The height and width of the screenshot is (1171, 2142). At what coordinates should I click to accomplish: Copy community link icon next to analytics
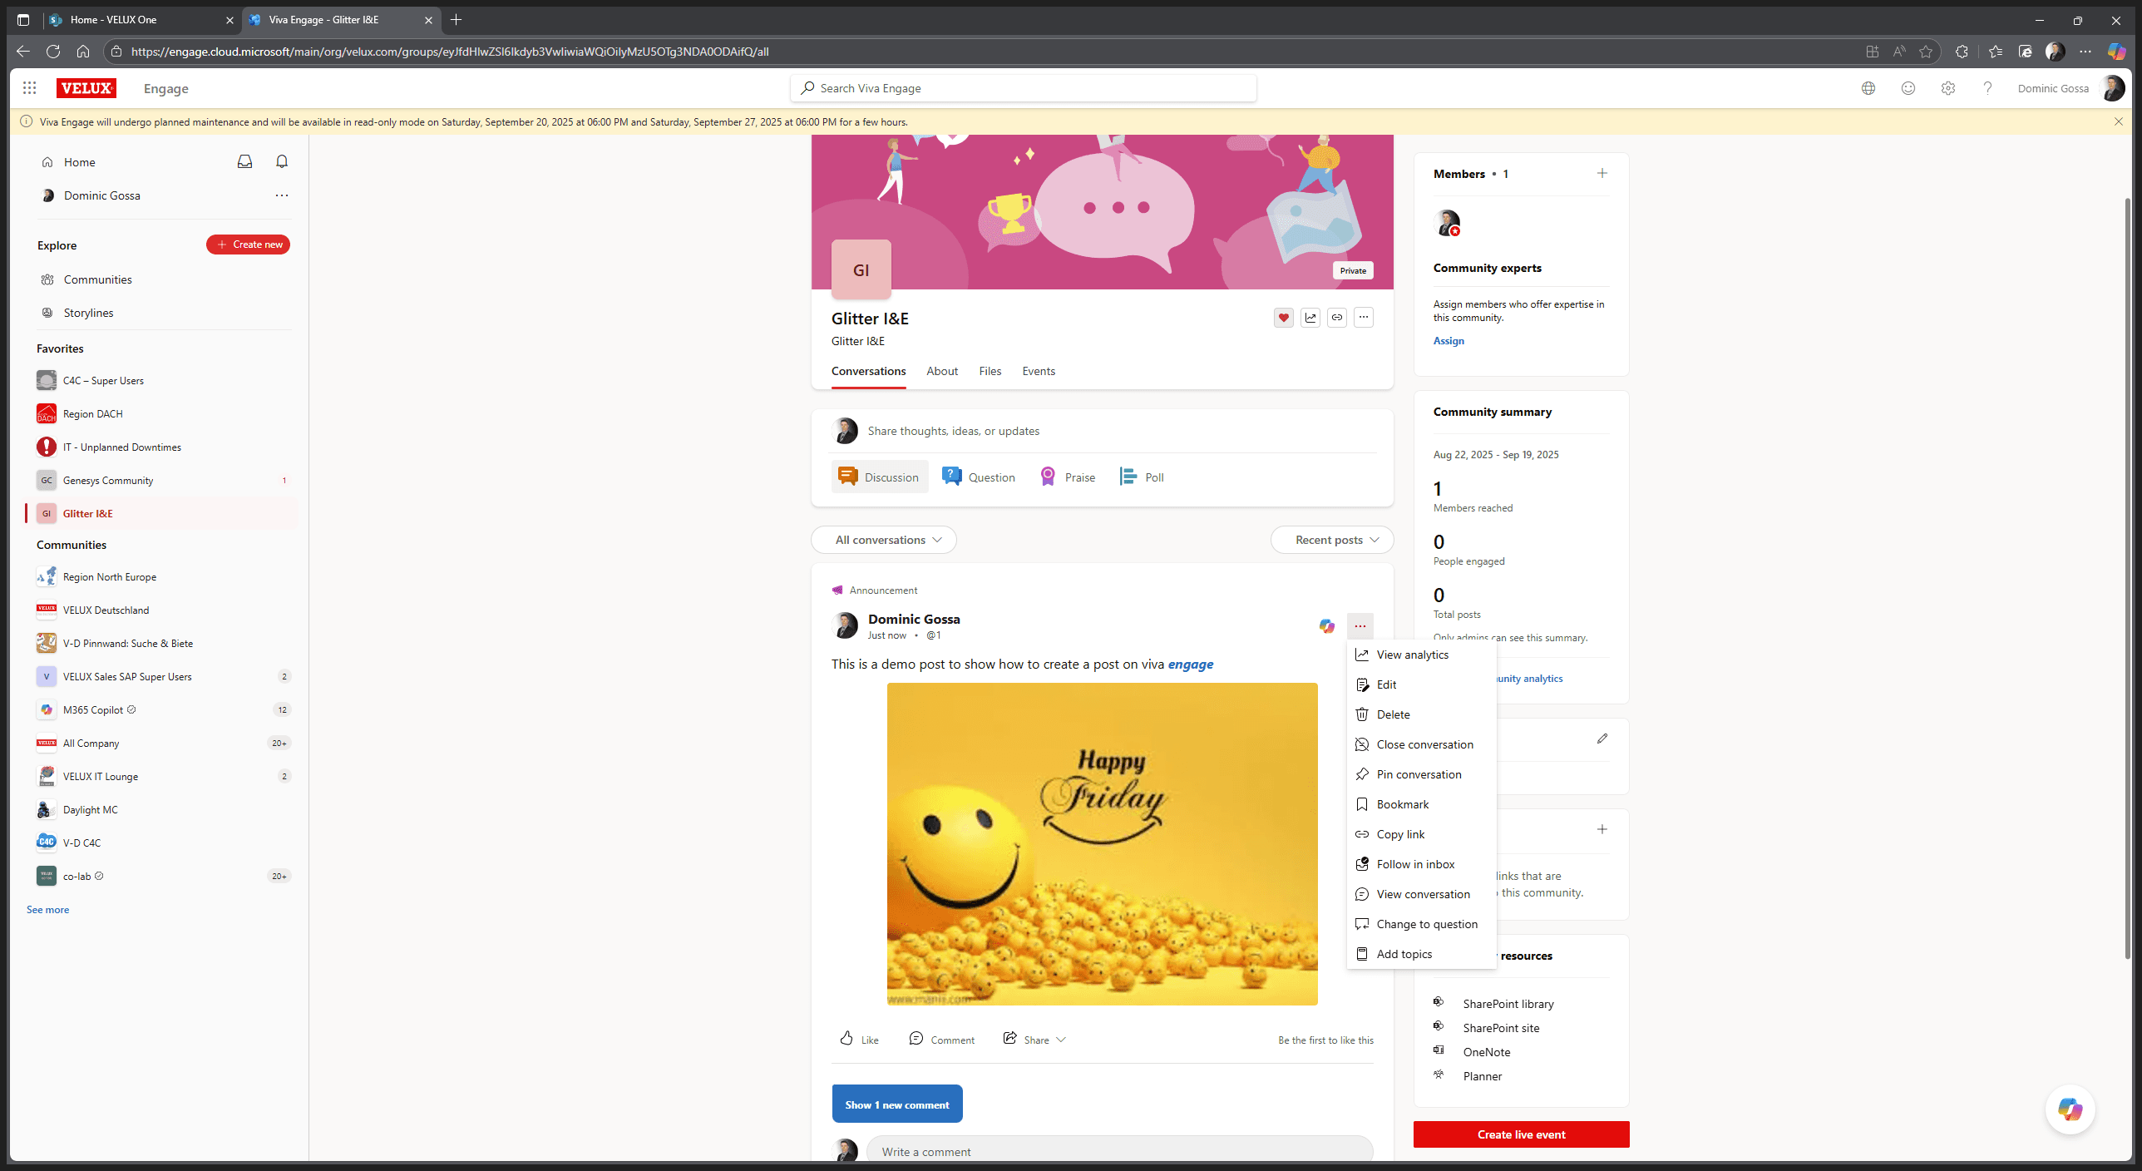tap(1337, 317)
